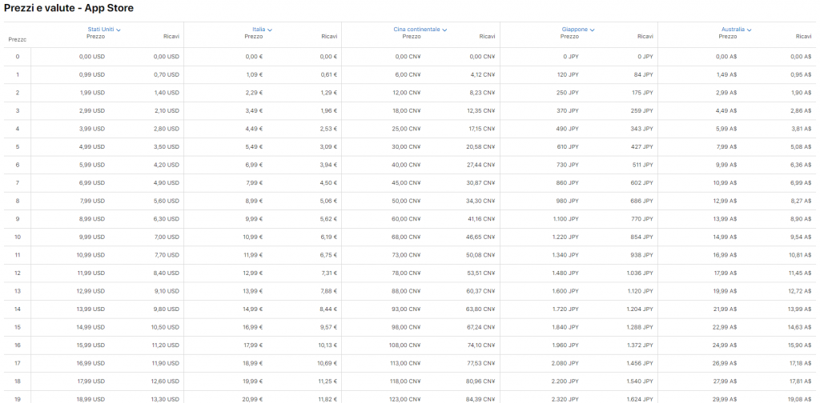Select the 4,90 USD revenue cell
Screen dimensions: 820x403
pyautogui.click(x=167, y=182)
